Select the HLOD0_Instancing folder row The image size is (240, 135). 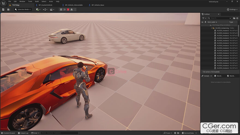[x=219, y=28]
